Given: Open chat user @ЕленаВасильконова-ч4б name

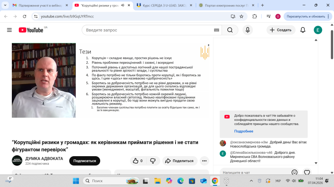Looking at the screenshot, I should coord(251,153).
